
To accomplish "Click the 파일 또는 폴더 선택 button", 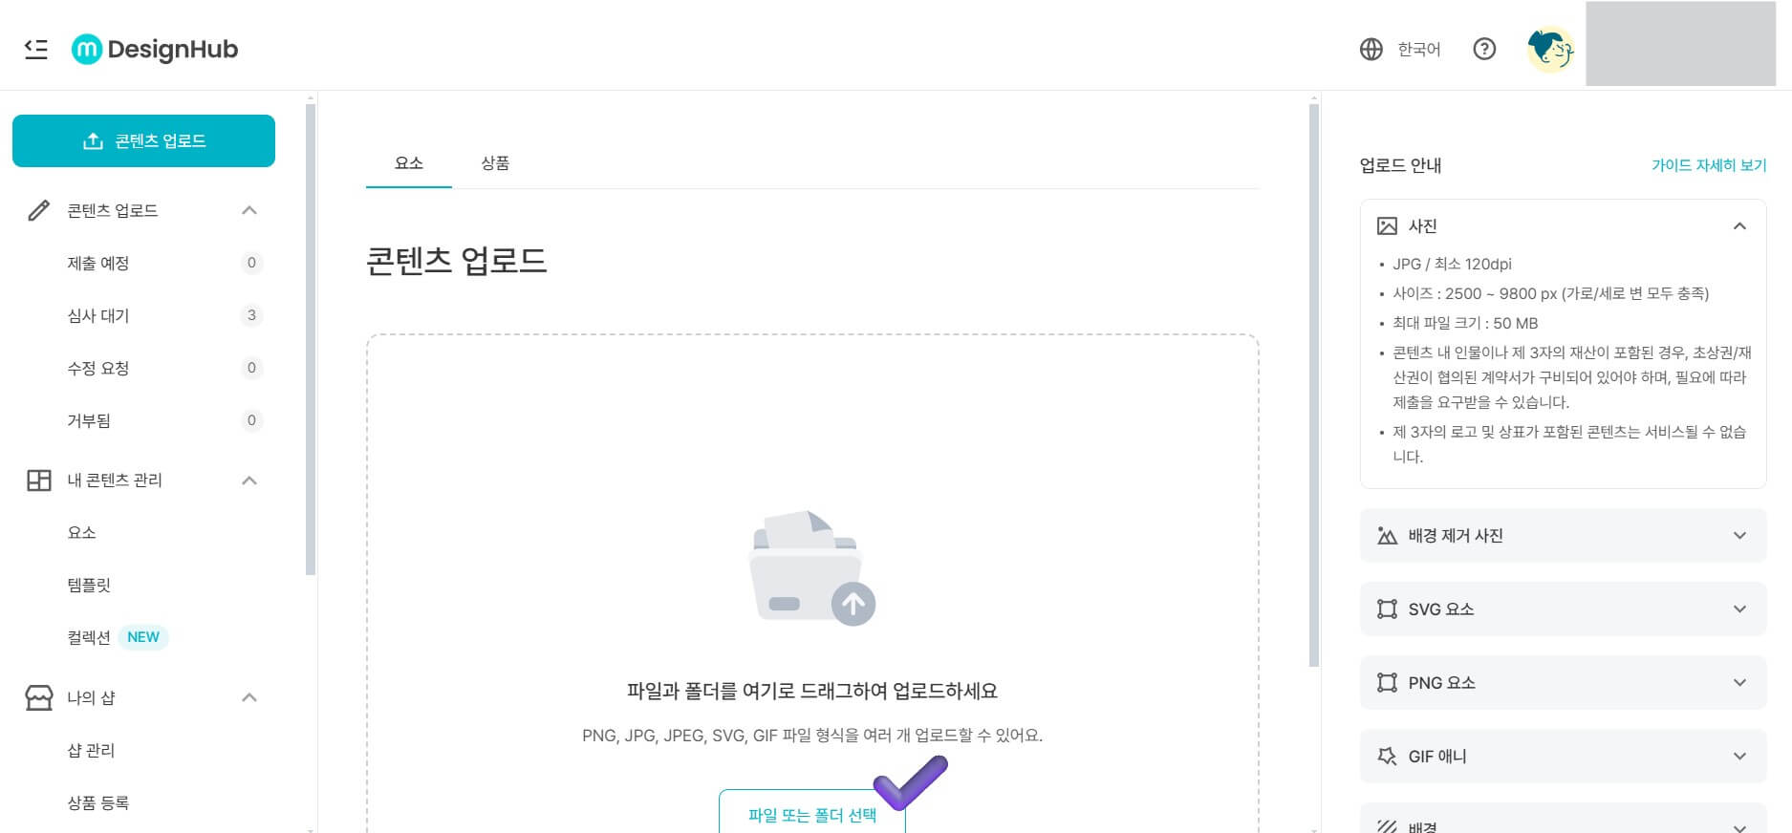I will click(812, 817).
